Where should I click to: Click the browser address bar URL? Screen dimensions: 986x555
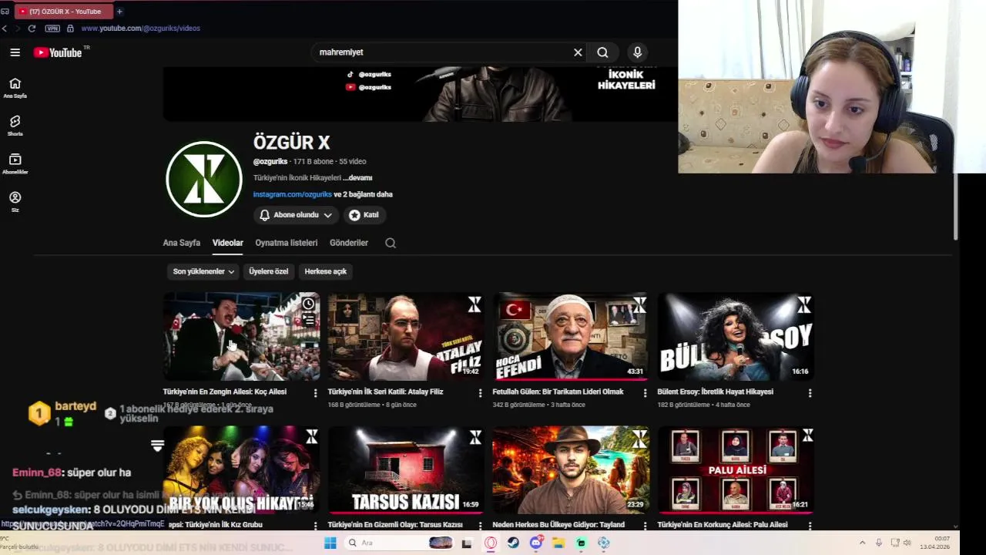click(x=140, y=29)
